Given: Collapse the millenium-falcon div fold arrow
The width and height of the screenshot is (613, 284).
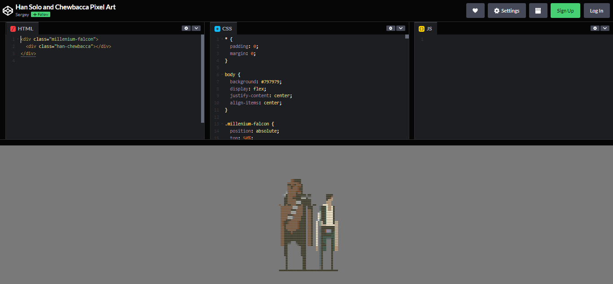Looking at the screenshot, I should click(x=18, y=39).
